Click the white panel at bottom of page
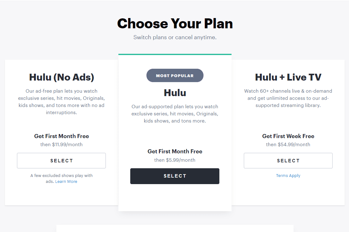 click(175, 229)
